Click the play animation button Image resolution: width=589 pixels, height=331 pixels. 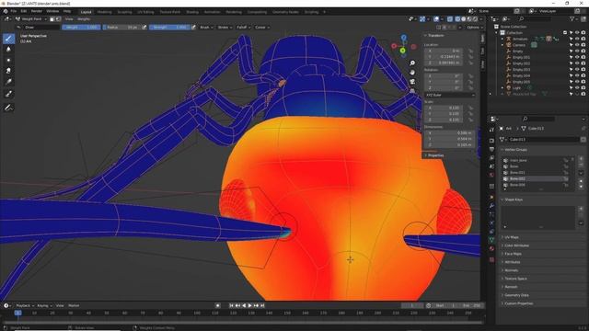[x=249, y=305]
